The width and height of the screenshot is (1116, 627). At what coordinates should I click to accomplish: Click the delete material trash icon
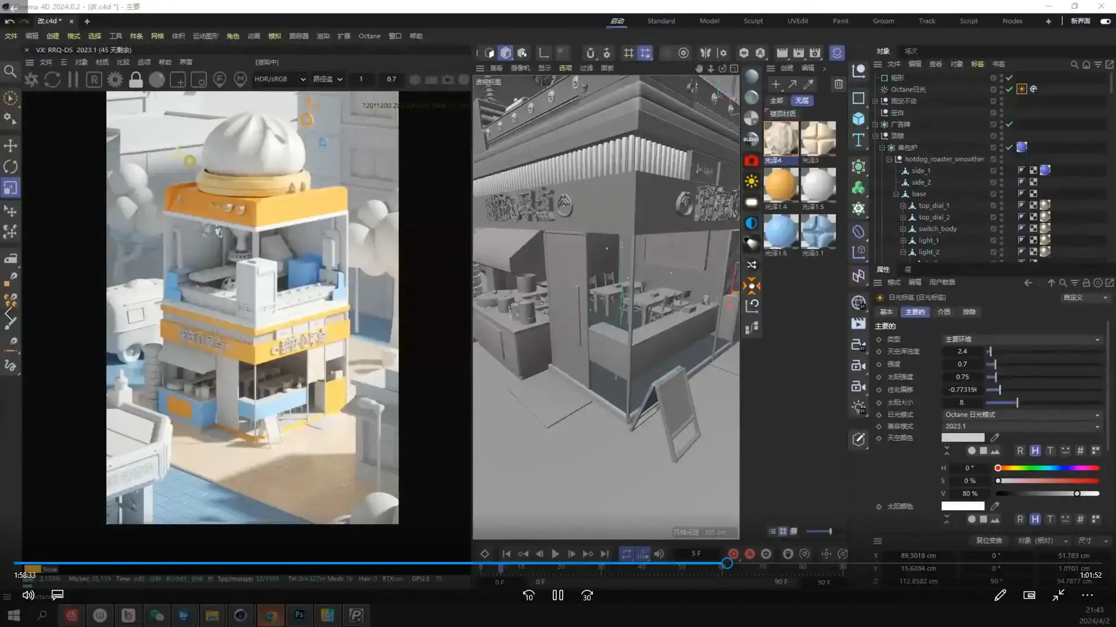click(838, 84)
